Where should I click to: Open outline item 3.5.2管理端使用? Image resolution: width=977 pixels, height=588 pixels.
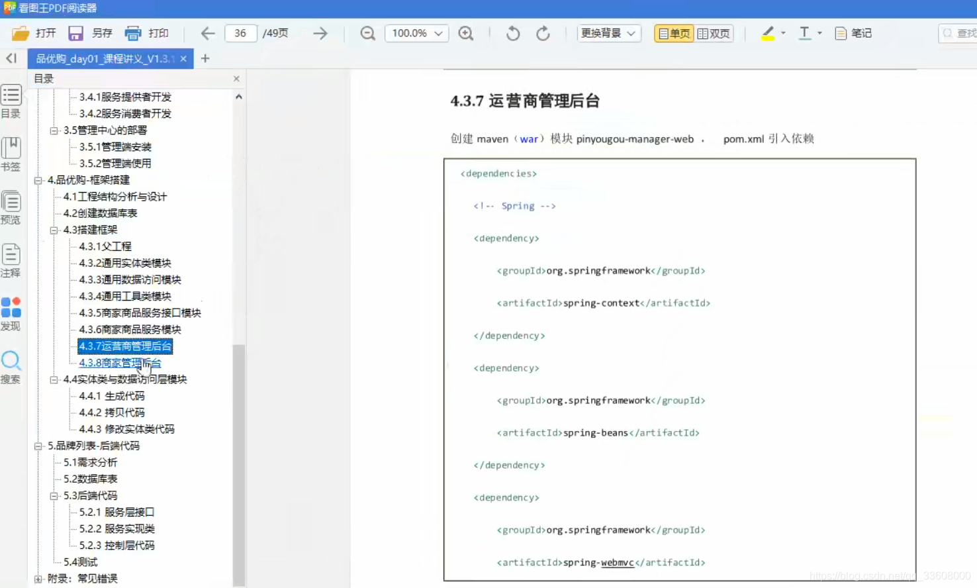(115, 164)
